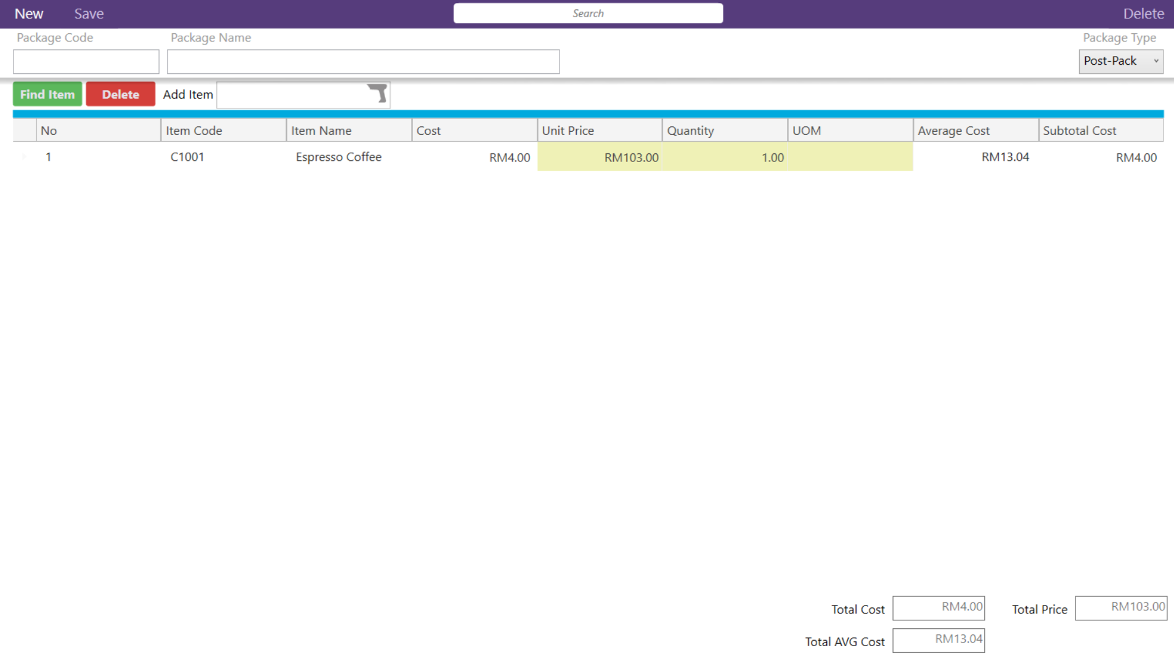This screenshot has width=1174, height=656.
Task: Click the Average Cost cell RM13.04
Action: (x=976, y=157)
